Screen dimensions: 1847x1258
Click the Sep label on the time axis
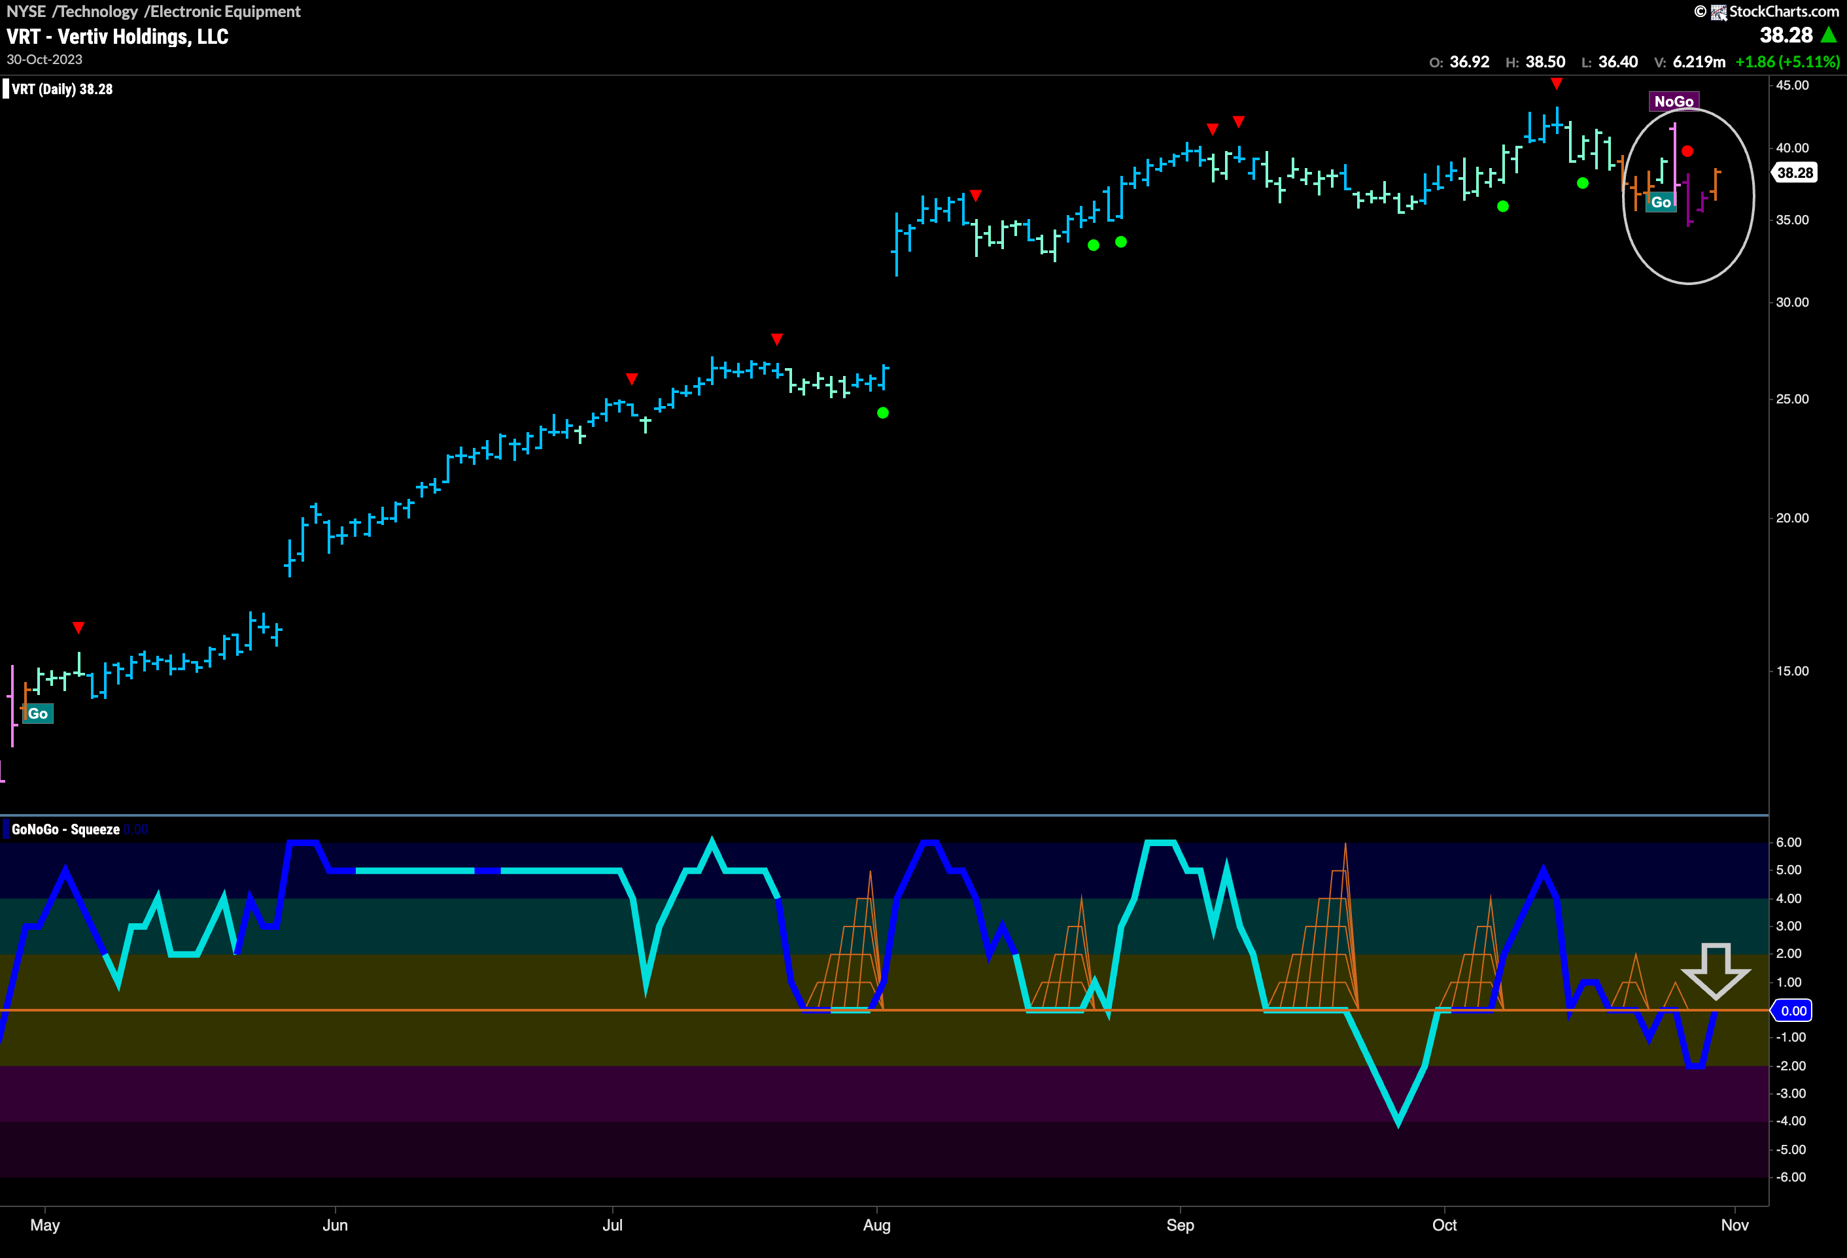click(x=1180, y=1225)
